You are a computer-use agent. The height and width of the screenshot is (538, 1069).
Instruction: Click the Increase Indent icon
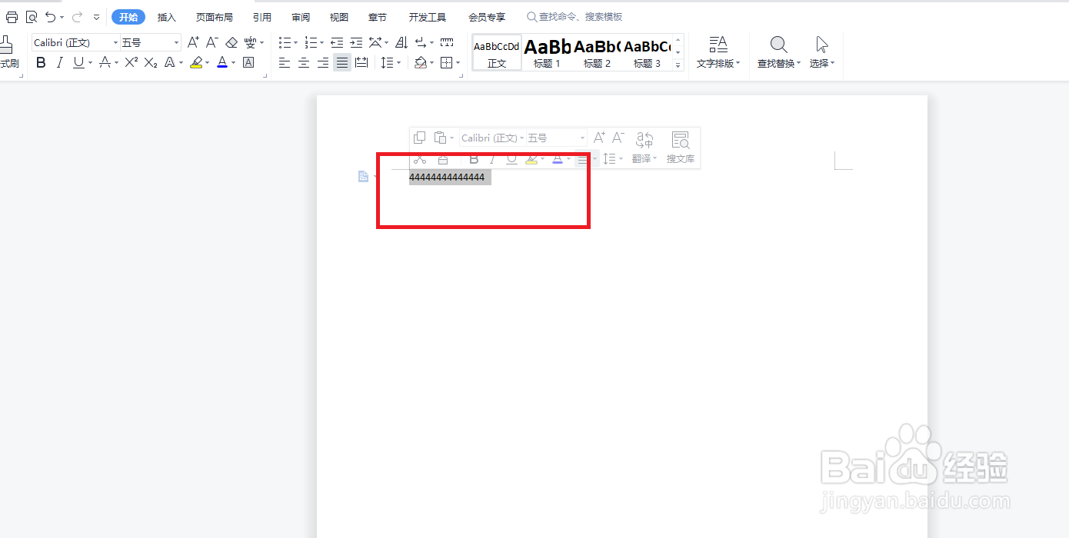(356, 42)
